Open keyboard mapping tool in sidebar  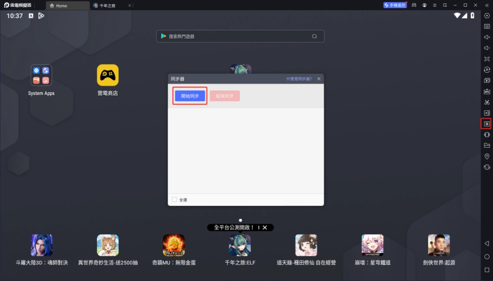[x=487, y=26]
